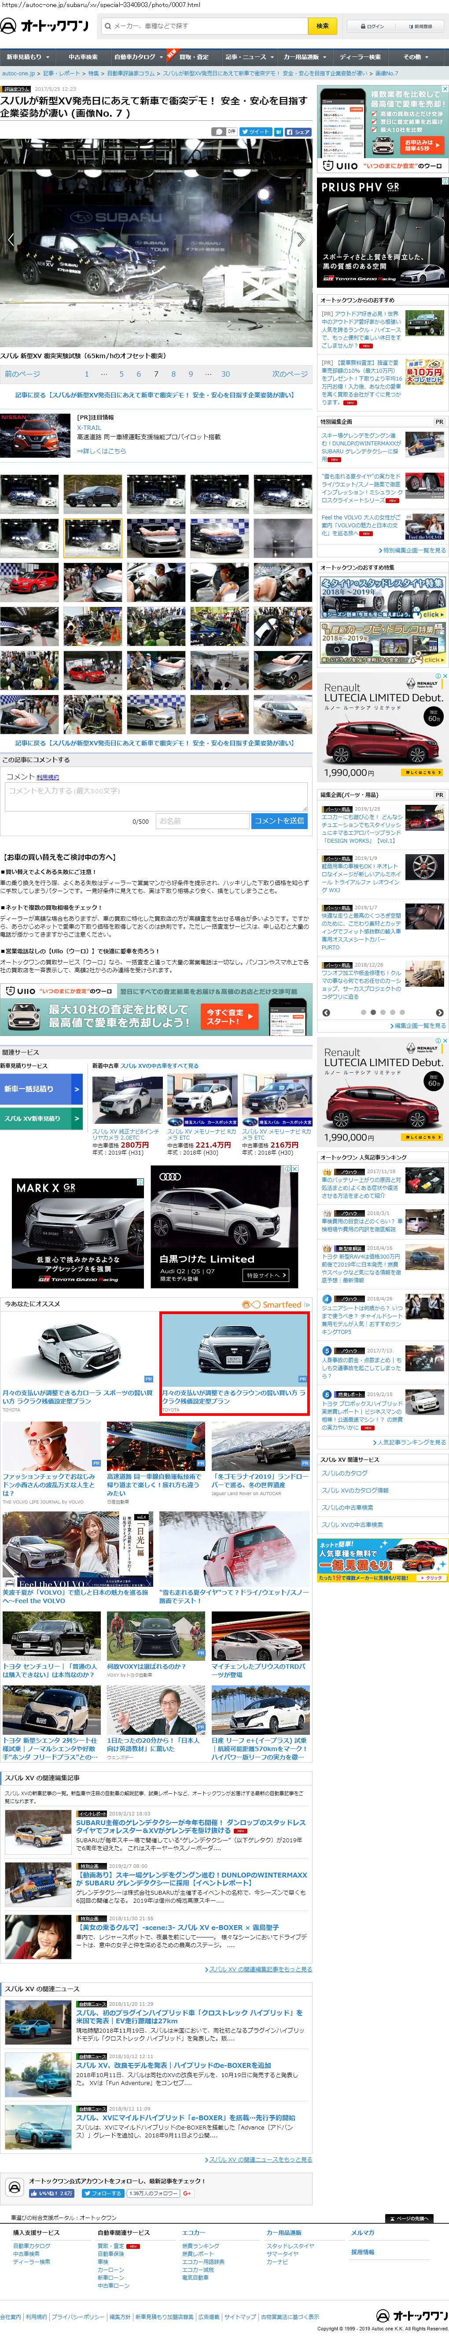Click the 次のページ pagination link

[289, 374]
